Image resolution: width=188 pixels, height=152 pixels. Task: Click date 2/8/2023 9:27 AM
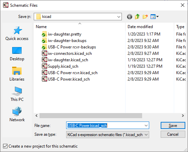coord(143,53)
